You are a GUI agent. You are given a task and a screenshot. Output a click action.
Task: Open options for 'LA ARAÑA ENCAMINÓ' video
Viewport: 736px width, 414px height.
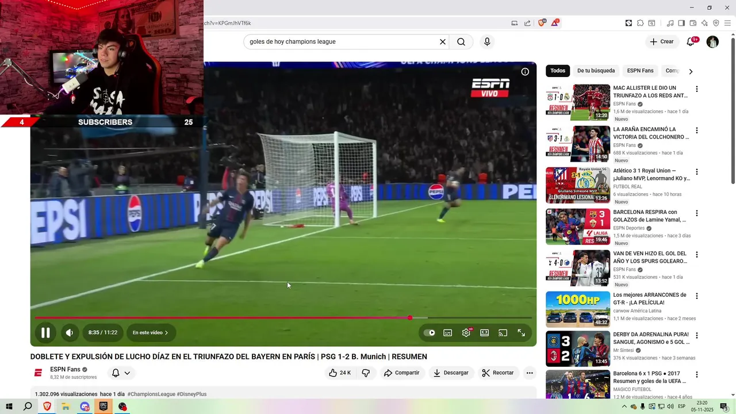(x=696, y=131)
